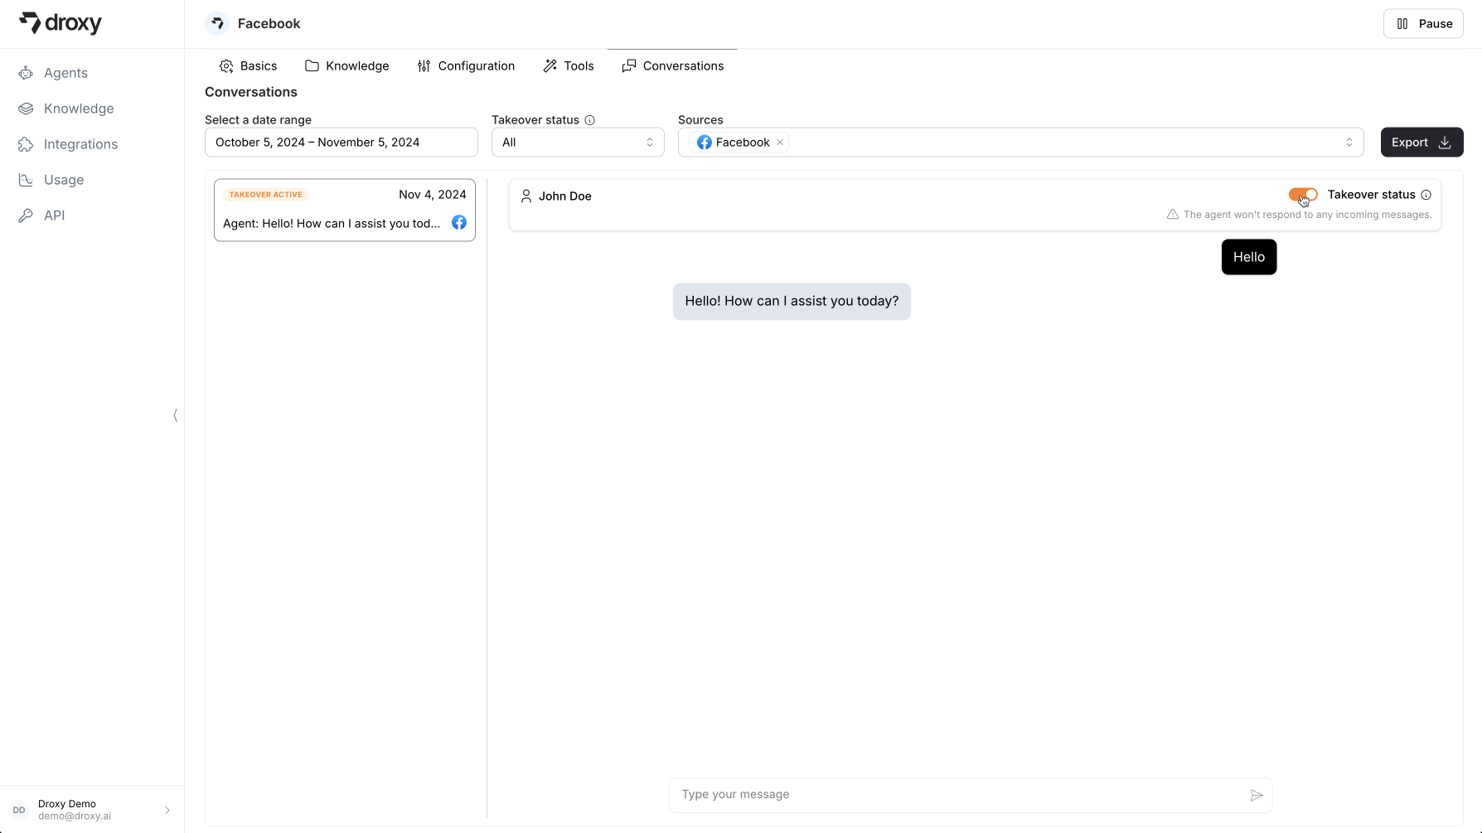Expand the Droxy Demo account menu
Viewport: 1482px width, 833px height.
tap(167, 810)
